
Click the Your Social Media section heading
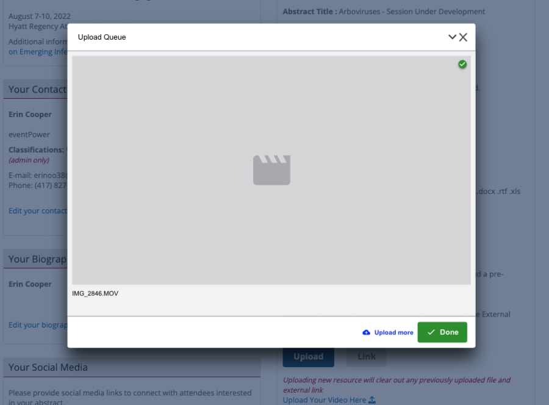(48, 367)
